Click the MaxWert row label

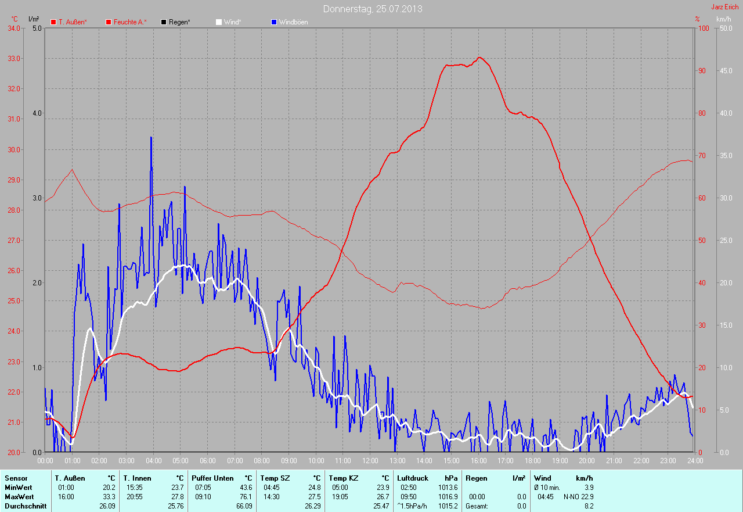20,497
